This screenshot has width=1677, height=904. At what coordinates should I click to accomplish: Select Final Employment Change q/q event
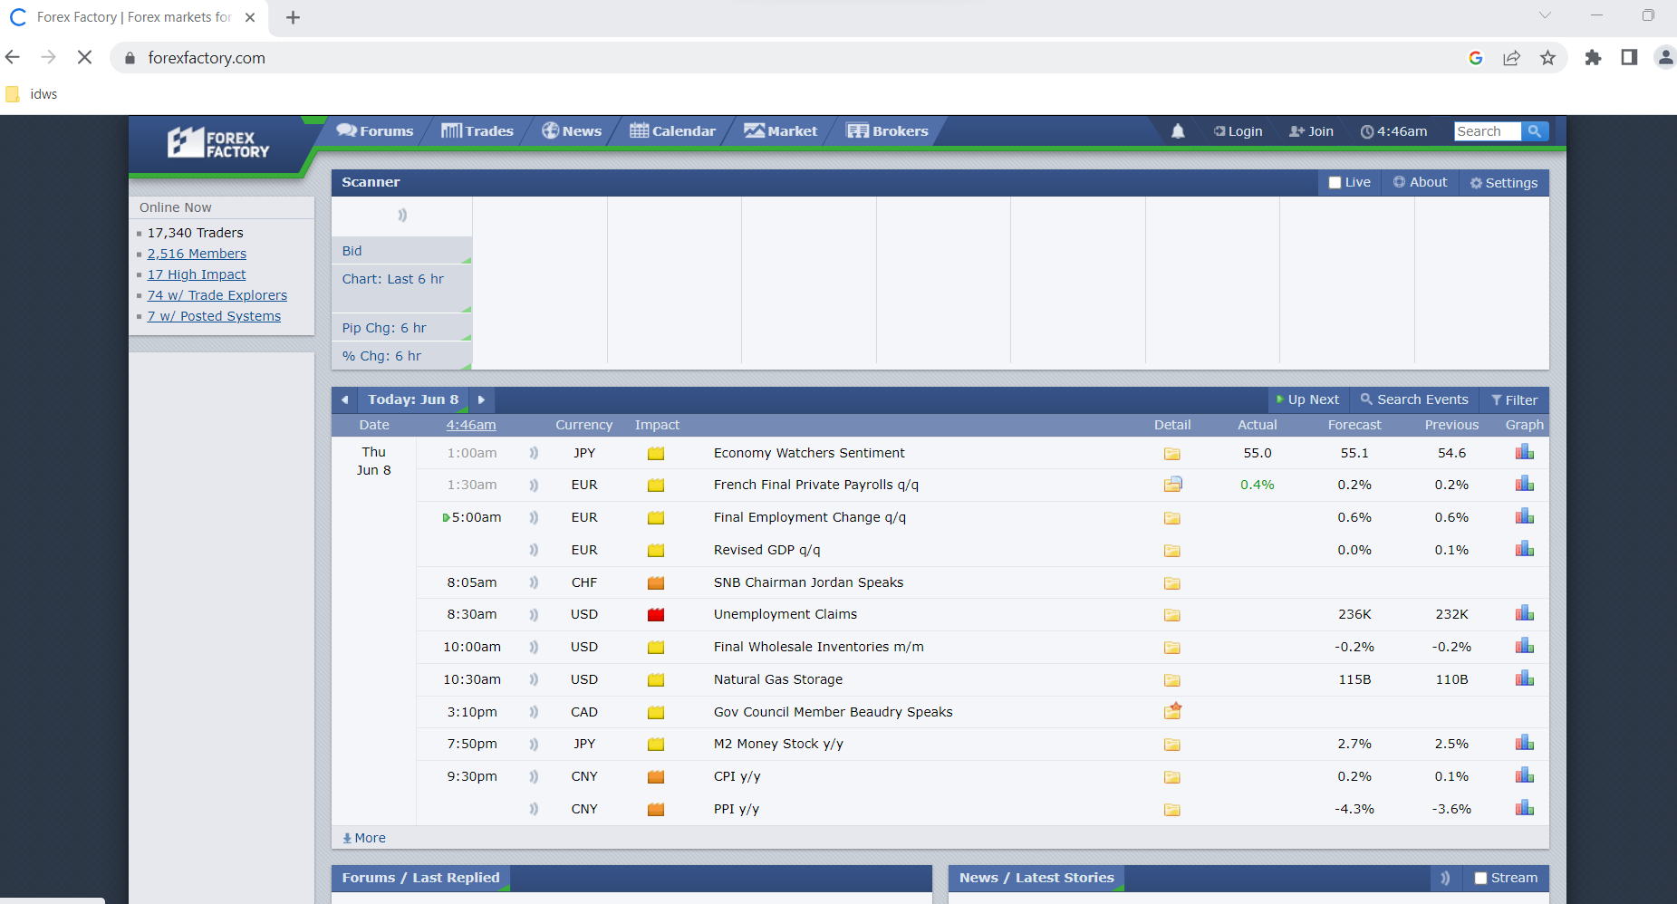[x=810, y=517]
